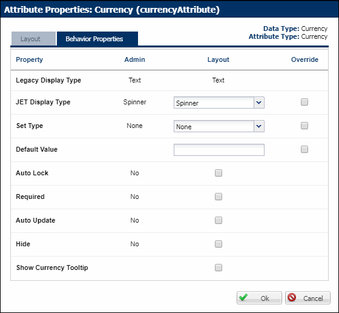Enable the Required checkbox
Image resolution: width=339 pixels, height=313 pixels.
click(x=219, y=197)
